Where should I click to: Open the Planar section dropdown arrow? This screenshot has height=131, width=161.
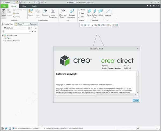(x=89, y=17)
